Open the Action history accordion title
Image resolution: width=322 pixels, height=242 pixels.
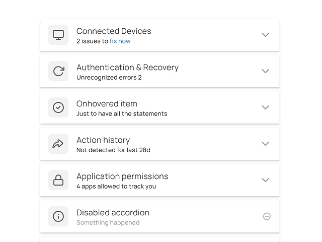tap(103, 140)
